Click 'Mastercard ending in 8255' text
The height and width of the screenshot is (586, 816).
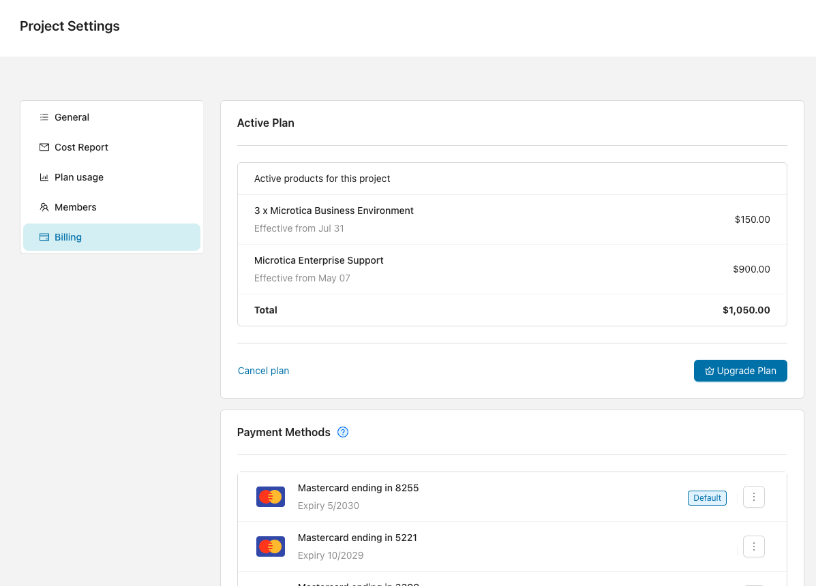(358, 489)
